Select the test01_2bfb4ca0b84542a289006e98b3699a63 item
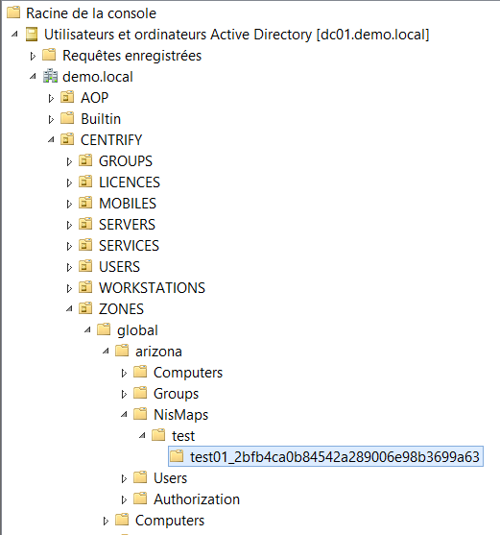This screenshot has width=500, height=535. click(326, 456)
